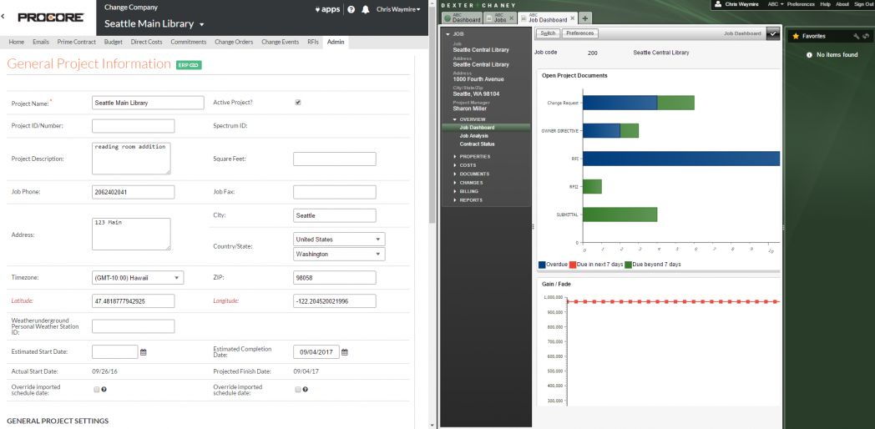Open the Procore help question mark icon
This screenshot has width=875, height=429.
(x=351, y=10)
